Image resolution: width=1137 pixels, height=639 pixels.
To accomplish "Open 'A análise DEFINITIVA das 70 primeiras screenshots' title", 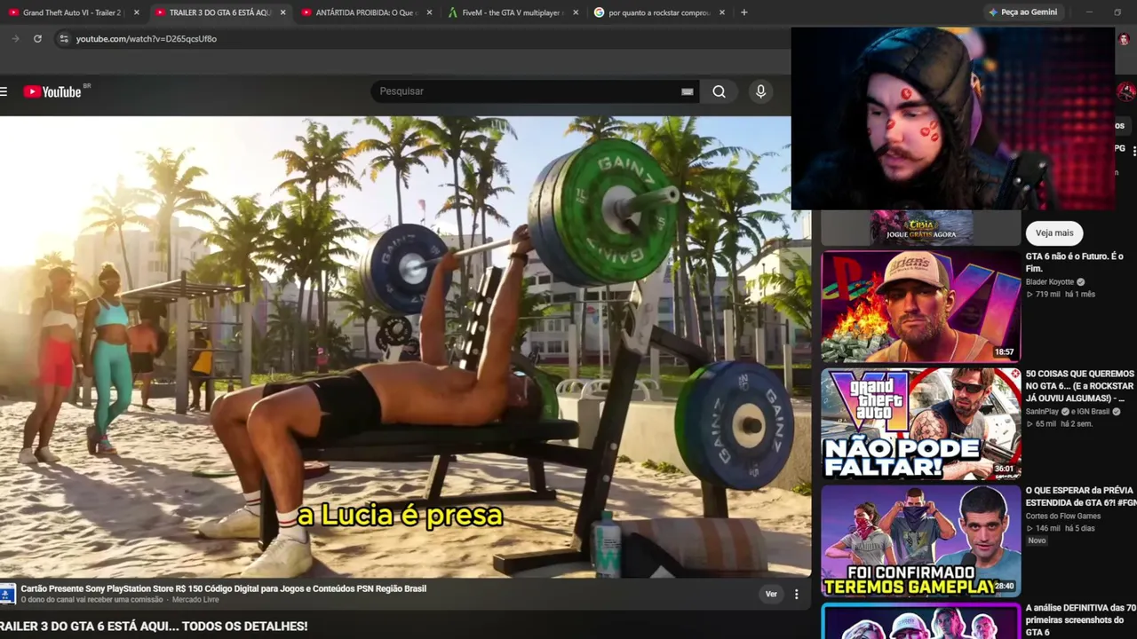I will point(1080,619).
